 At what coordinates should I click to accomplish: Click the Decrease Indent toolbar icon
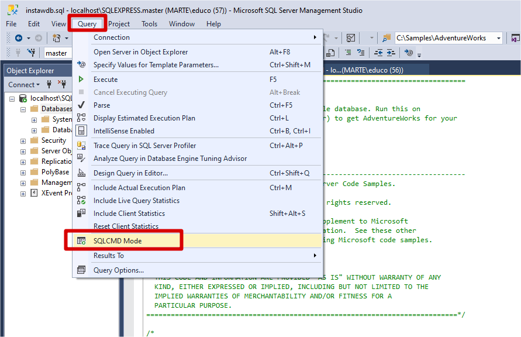378,53
